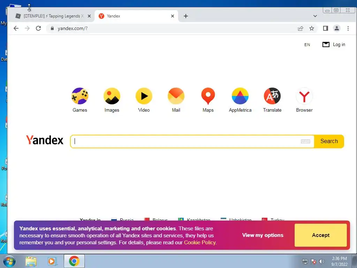This screenshot has height=268, width=357.
Task: Click the Log in link
Action: [339, 44]
